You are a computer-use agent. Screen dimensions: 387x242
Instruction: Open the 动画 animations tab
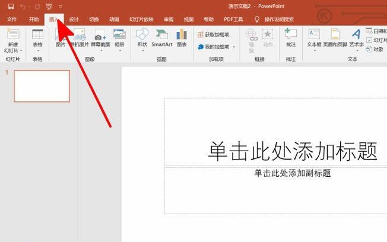pos(114,19)
